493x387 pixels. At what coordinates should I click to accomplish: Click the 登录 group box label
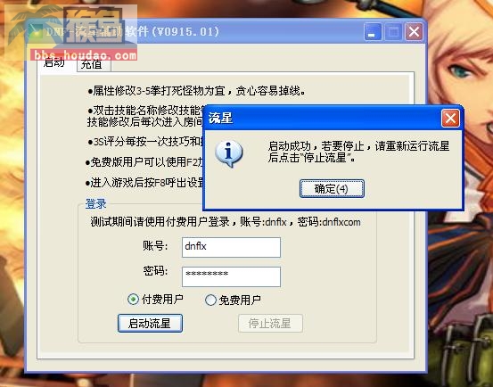pyautogui.click(x=95, y=204)
